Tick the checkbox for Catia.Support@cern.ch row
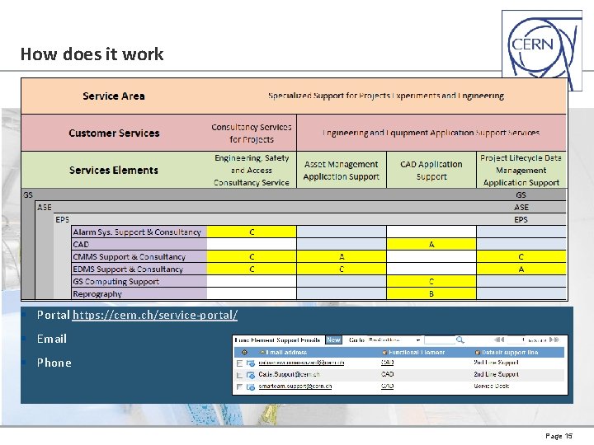 239,375
